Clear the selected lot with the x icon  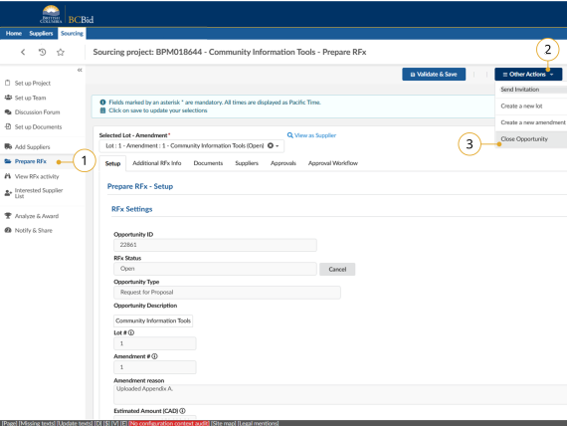(271, 145)
